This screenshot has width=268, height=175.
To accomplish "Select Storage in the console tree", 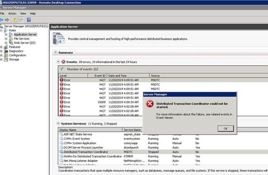I will pos(14,60).
